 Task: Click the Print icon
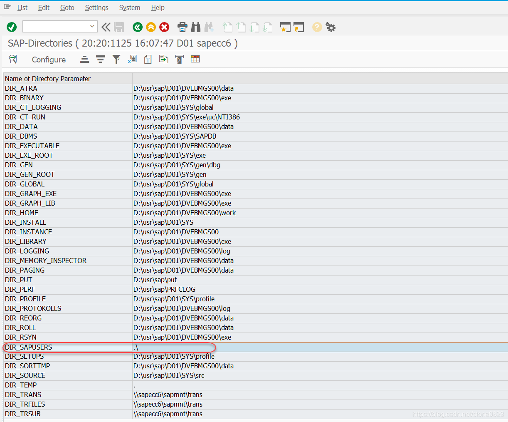(x=182, y=27)
